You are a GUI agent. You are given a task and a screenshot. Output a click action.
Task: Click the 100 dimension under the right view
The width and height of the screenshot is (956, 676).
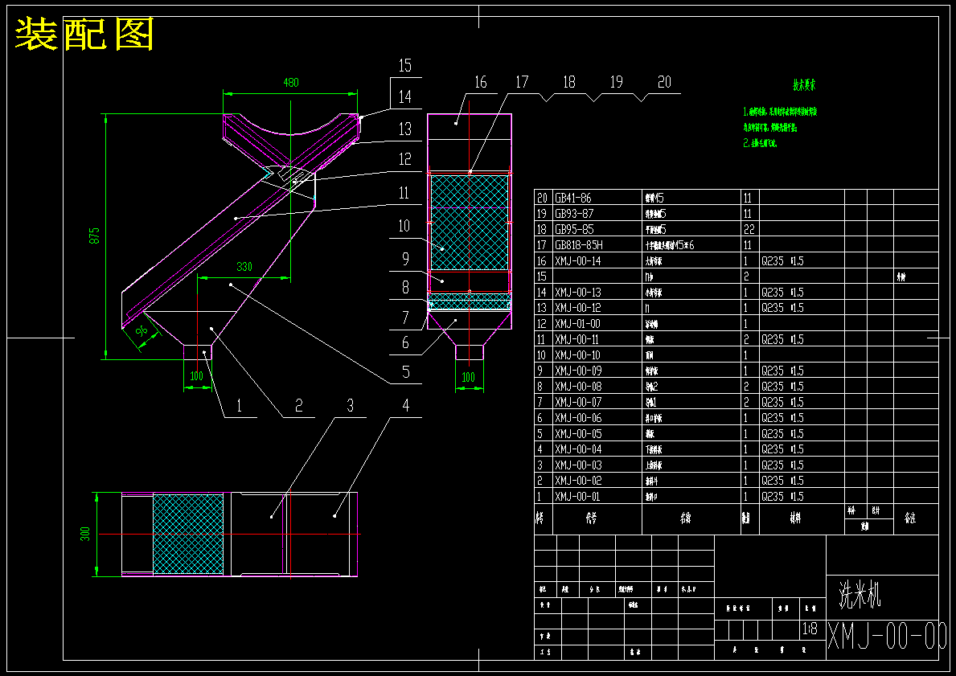click(x=468, y=377)
